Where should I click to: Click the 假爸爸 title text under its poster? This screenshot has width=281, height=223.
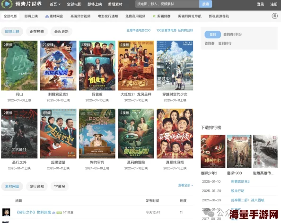coord(97,94)
